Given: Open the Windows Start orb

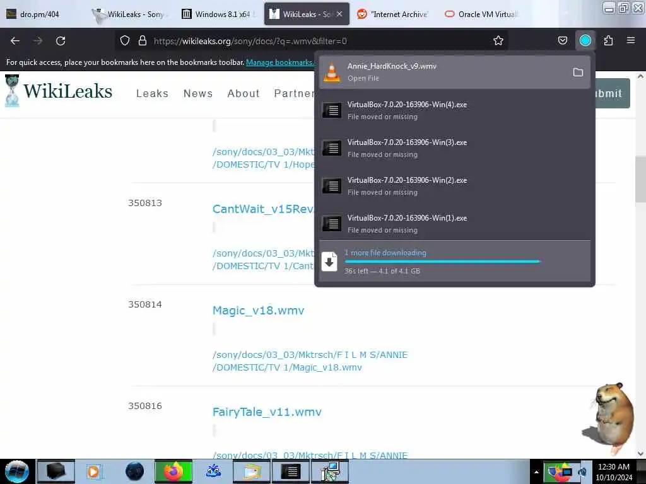Looking at the screenshot, I should [x=16, y=471].
